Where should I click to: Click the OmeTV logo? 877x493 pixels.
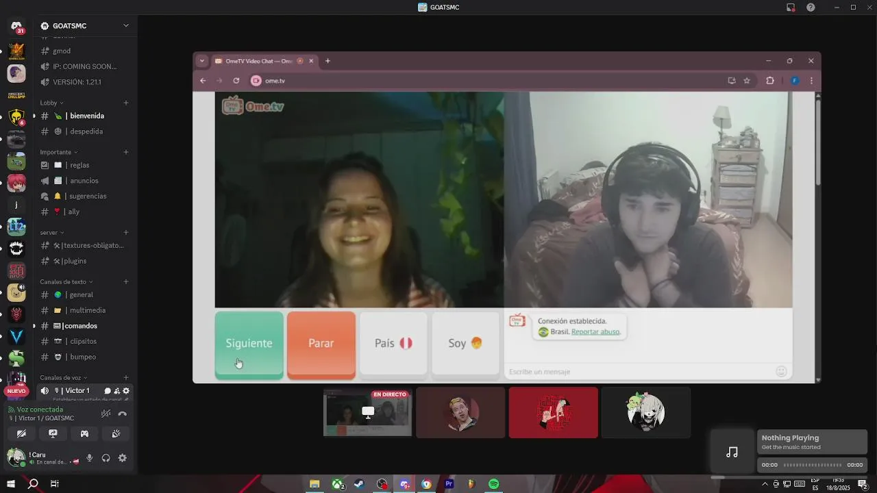(x=253, y=106)
